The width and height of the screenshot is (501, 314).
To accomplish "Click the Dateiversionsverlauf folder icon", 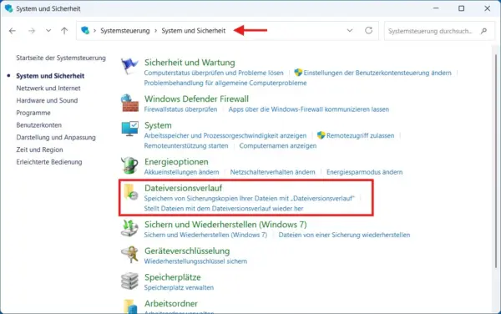I will pos(131,192).
